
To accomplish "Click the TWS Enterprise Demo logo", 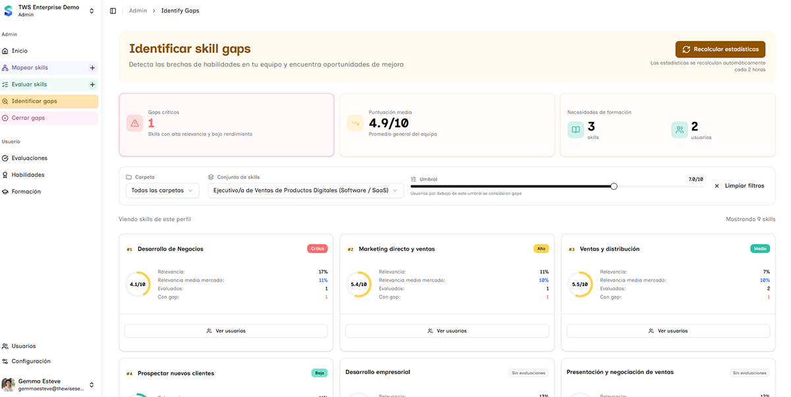I will (8, 11).
